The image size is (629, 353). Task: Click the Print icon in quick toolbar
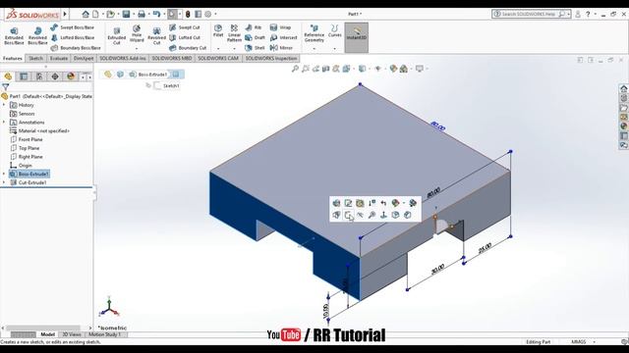click(x=142, y=14)
